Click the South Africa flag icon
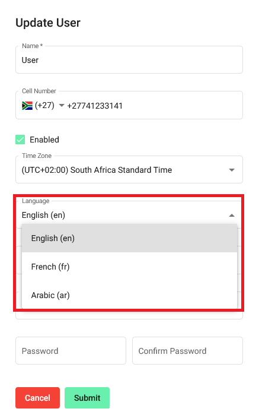Viewport: 259px width, 418px height. (x=27, y=106)
